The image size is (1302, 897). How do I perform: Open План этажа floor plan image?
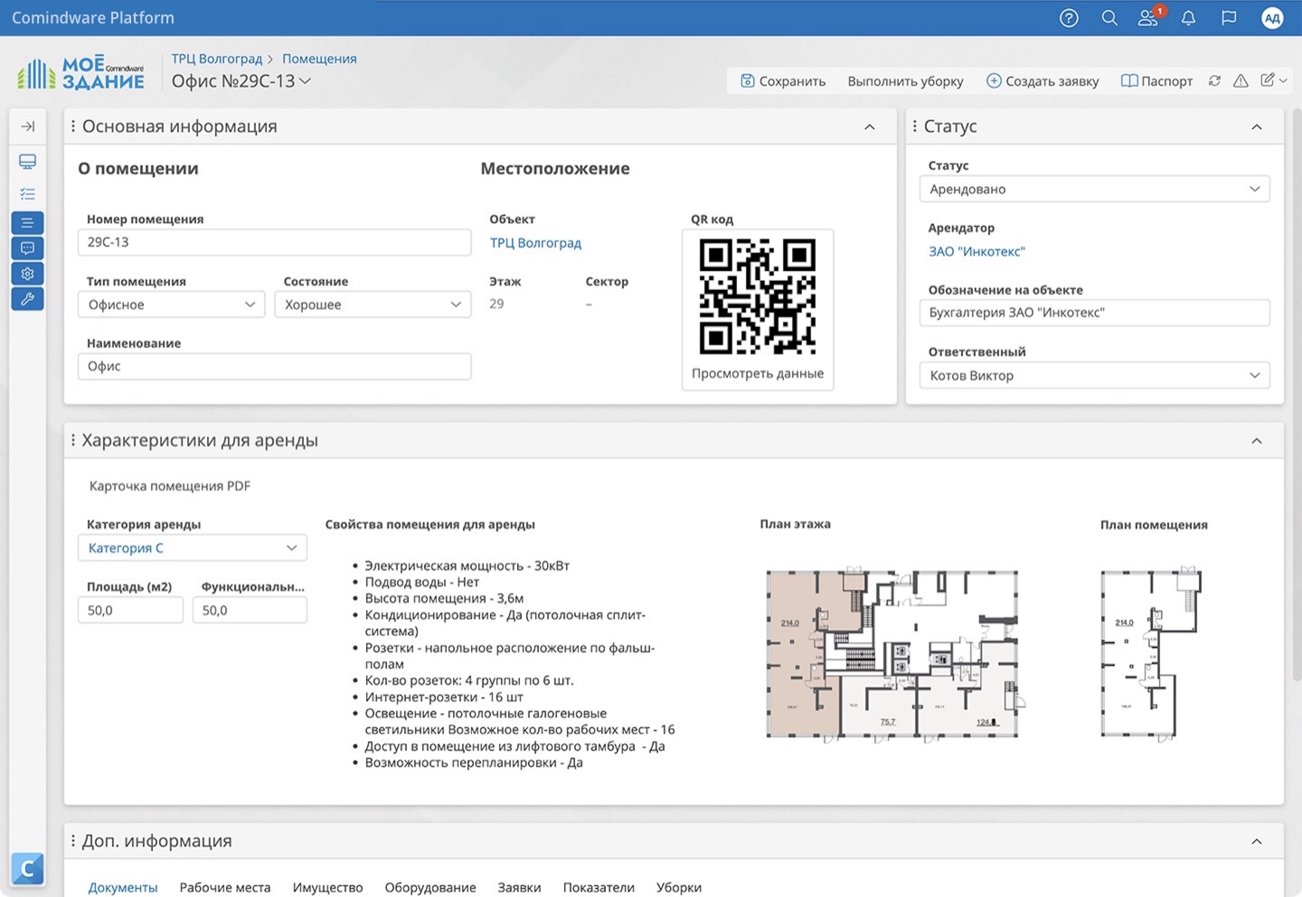tap(894, 653)
